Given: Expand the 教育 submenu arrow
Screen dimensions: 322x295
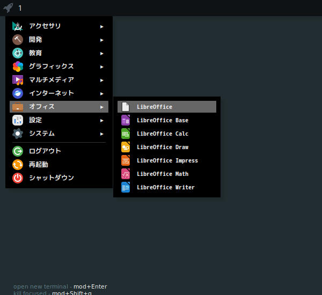Looking at the screenshot, I should point(101,54).
